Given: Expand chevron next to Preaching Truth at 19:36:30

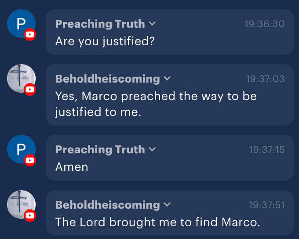Looking at the screenshot, I should coord(152,23).
